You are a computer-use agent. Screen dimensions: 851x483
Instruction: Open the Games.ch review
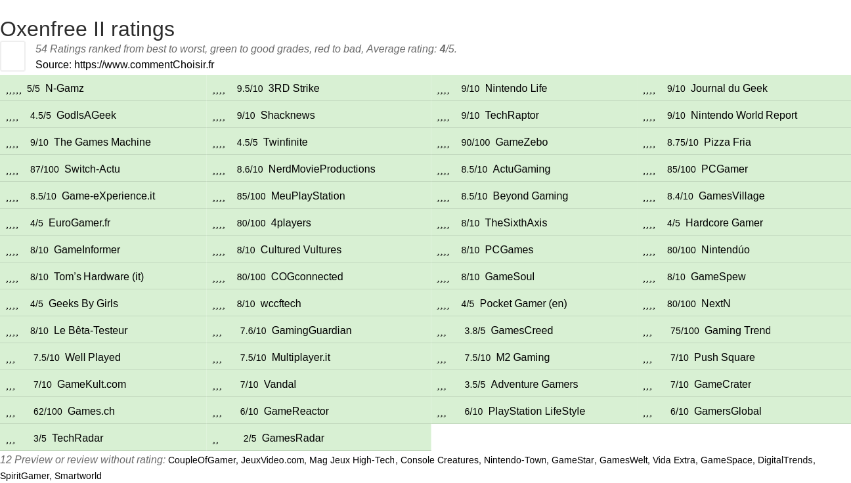[91, 411]
